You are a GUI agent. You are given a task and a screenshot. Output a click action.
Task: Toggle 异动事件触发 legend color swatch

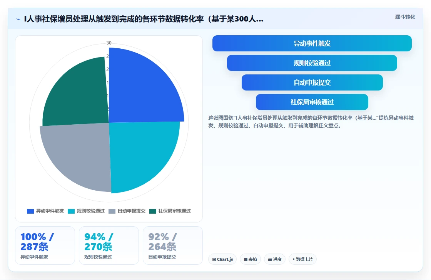tap(30, 211)
